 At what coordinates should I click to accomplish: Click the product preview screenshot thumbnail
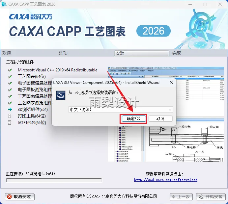tap(166, 114)
